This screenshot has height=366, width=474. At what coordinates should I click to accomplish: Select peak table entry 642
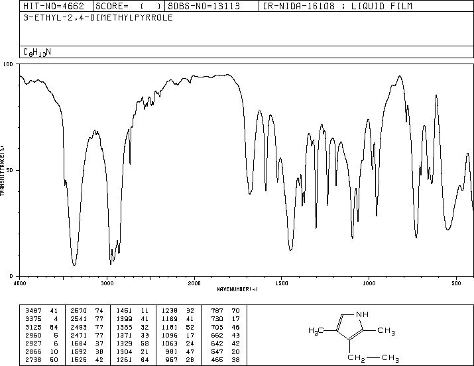coord(217,343)
